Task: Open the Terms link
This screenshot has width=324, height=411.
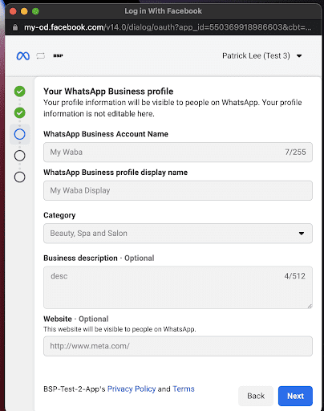Action: 184,389
